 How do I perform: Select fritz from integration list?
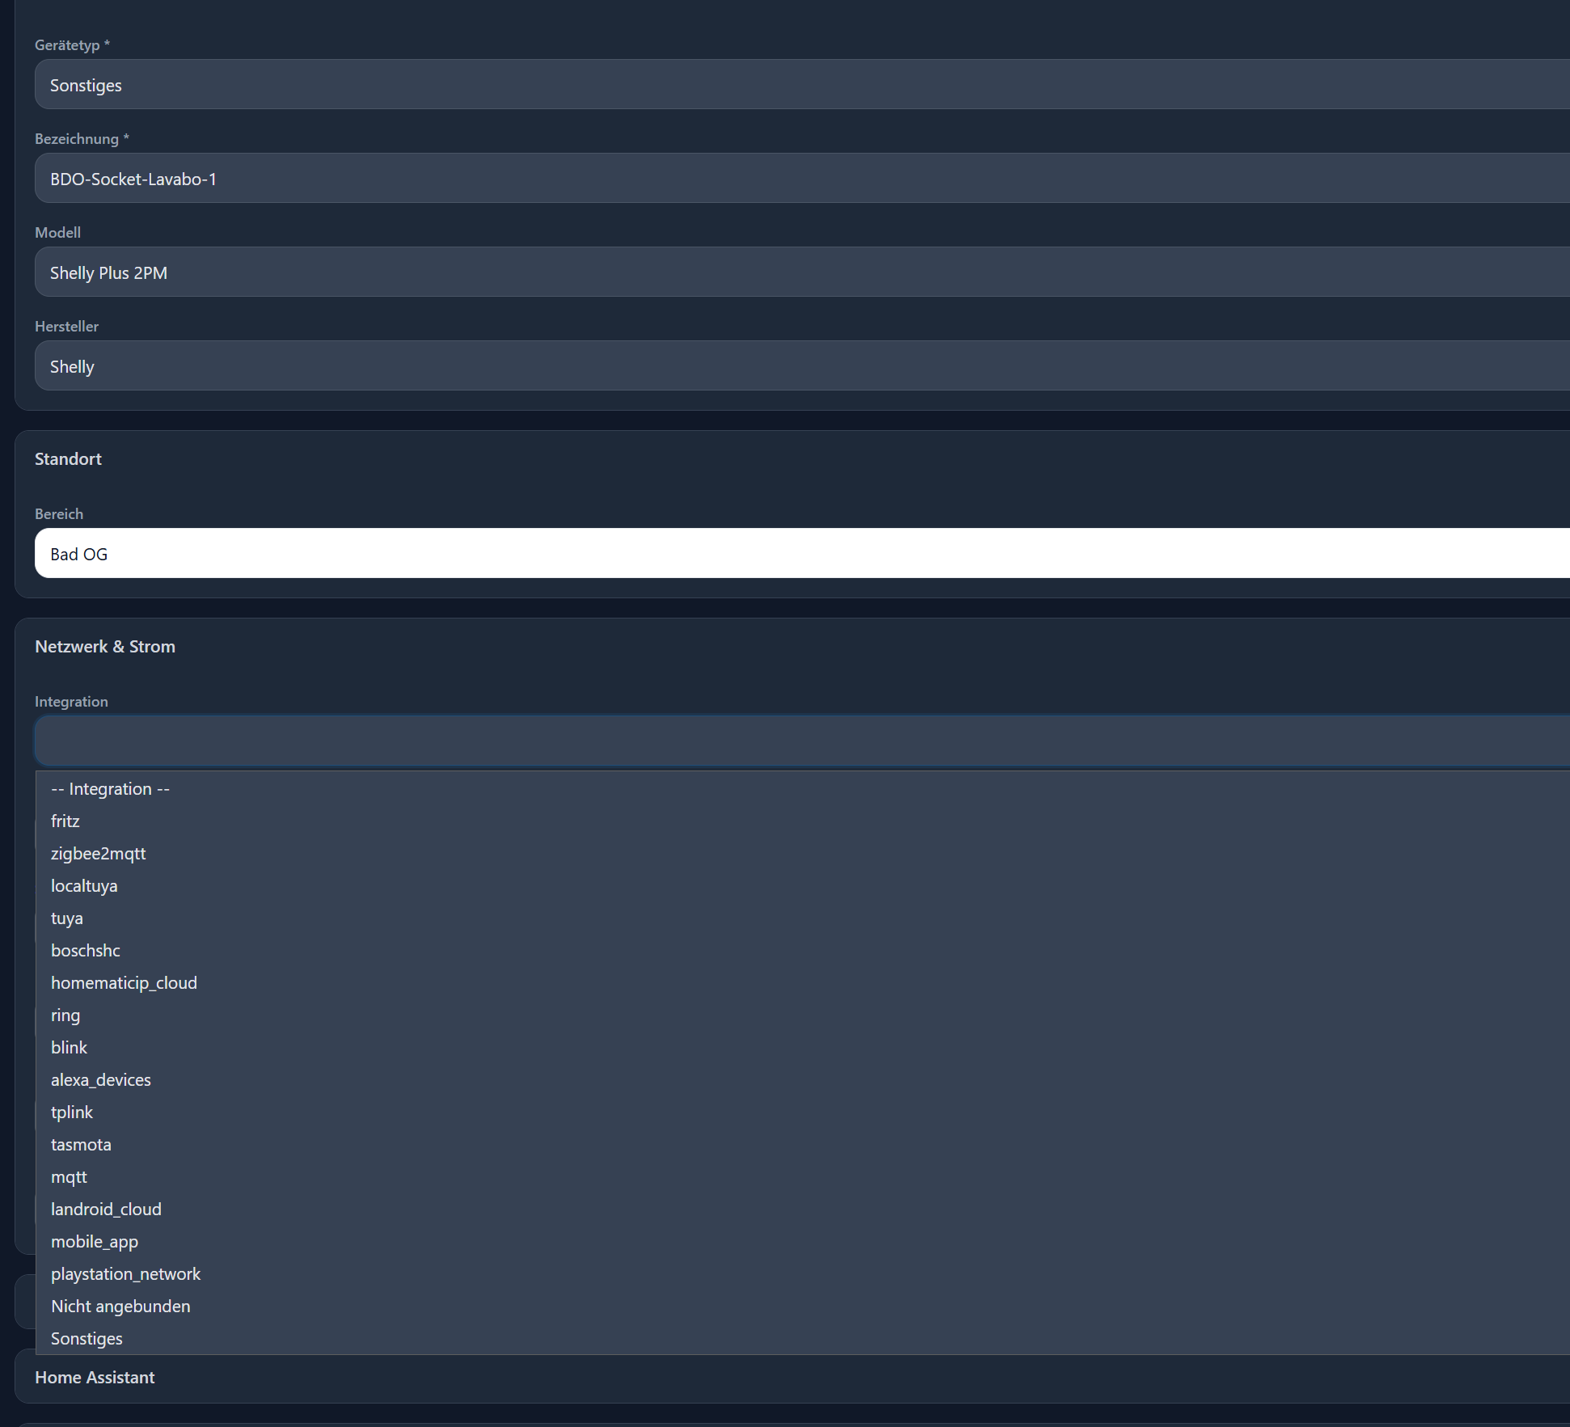pyautogui.click(x=65, y=821)
